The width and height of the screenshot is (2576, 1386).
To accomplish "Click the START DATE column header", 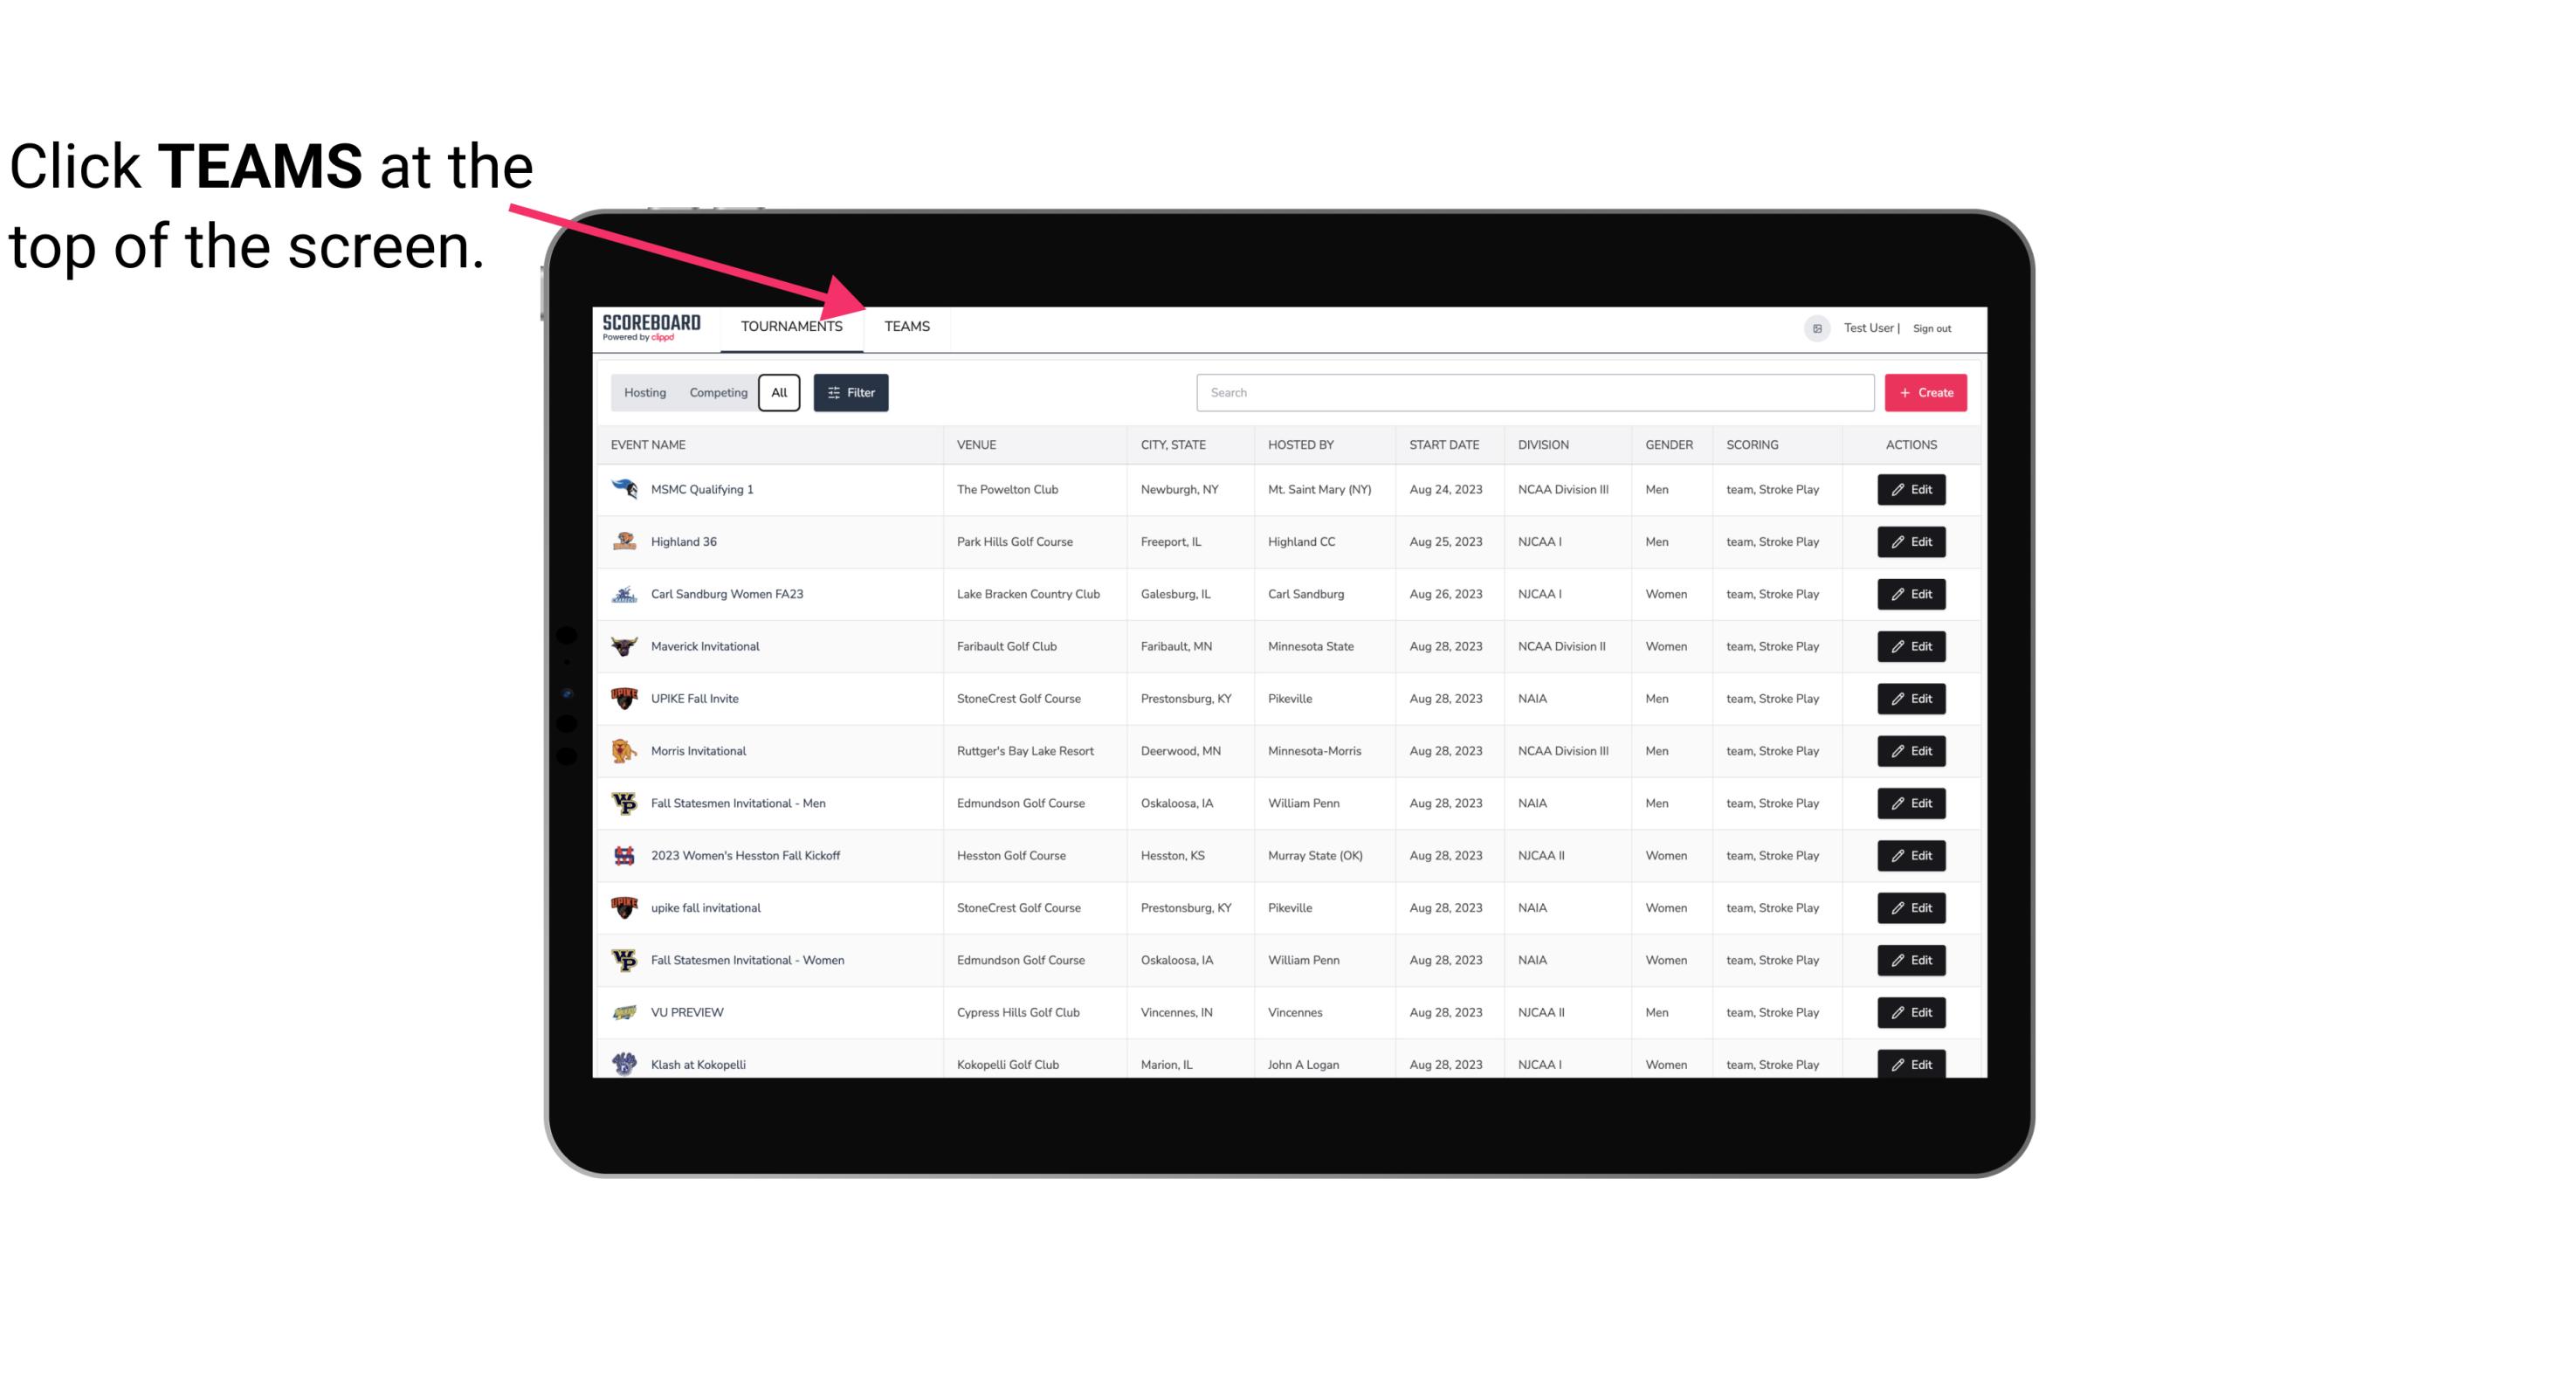I will 1445,444.
